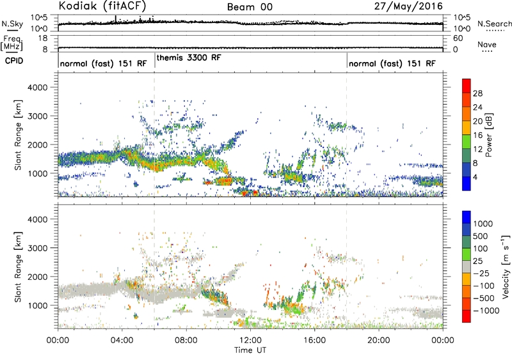
Task: Click 'Slant Range [km]' on velocity panel
Action: pos(18,267)
